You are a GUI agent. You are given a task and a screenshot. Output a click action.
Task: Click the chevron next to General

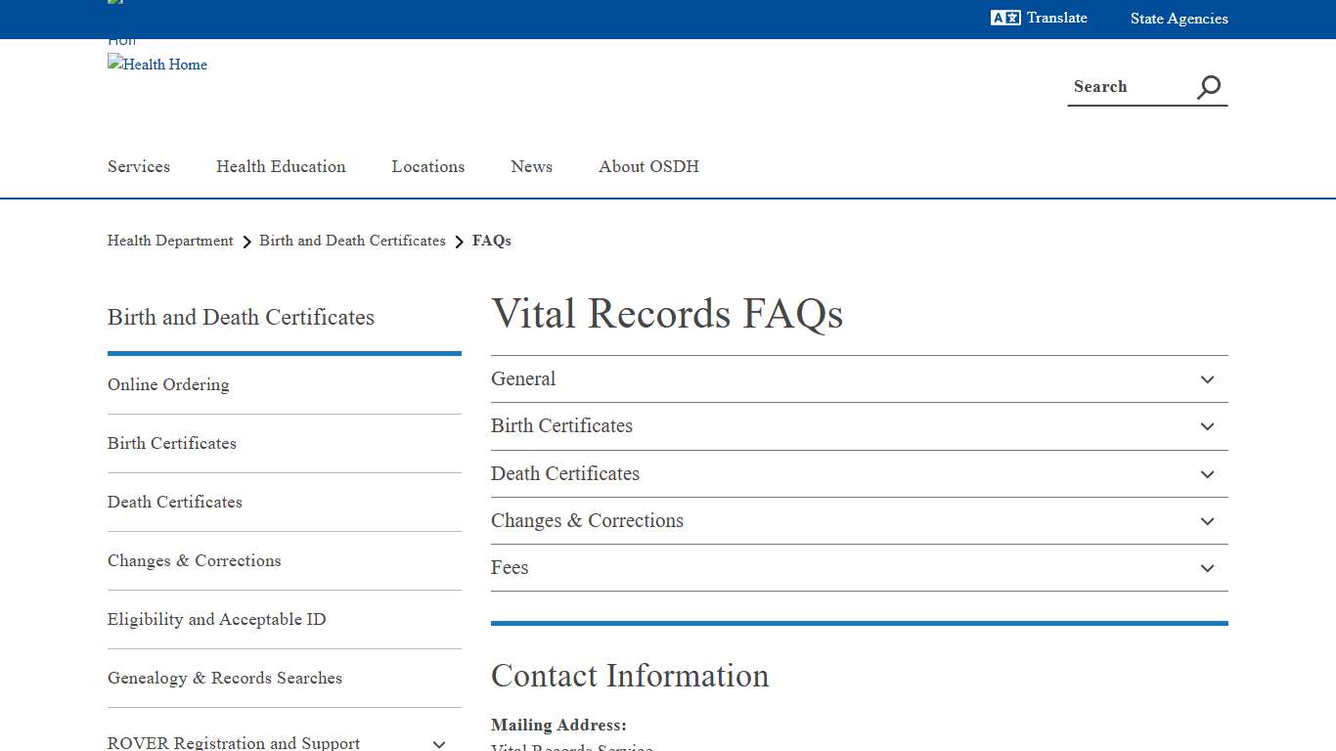[1207, 379]
